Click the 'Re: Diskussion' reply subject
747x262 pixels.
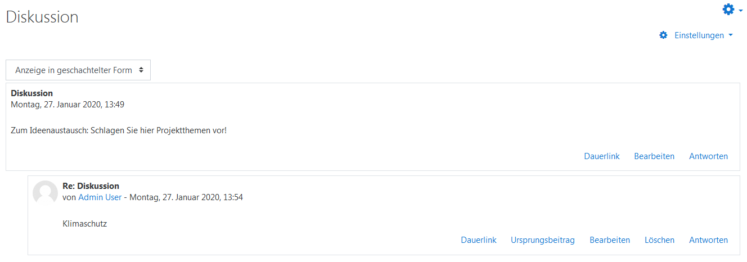click(91, 186)
